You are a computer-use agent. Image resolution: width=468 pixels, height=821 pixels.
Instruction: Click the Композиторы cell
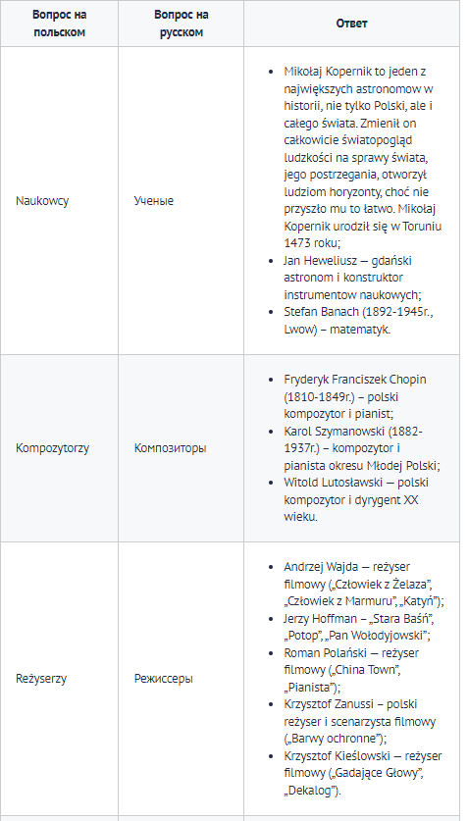pos(182,448)
